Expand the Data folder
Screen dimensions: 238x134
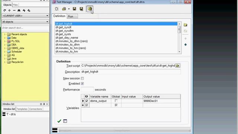coord(5,38)
